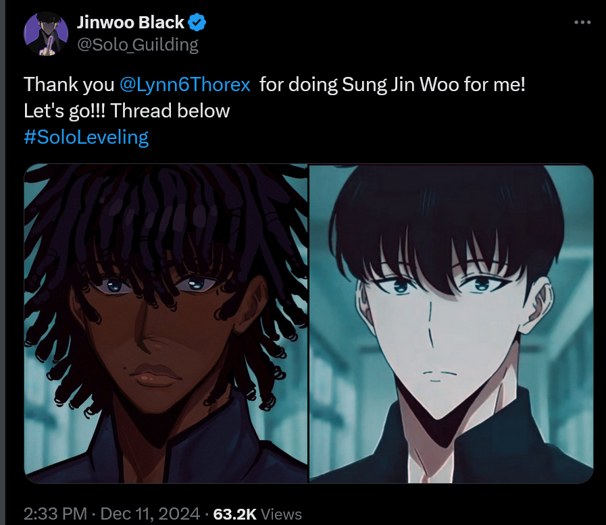Click the 'Thank you' tweet text line

[x=274, y=84]
